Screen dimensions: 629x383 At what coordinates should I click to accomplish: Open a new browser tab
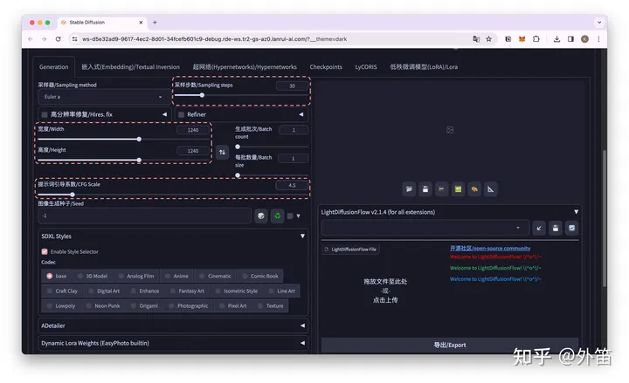click(x=155, y=23)
